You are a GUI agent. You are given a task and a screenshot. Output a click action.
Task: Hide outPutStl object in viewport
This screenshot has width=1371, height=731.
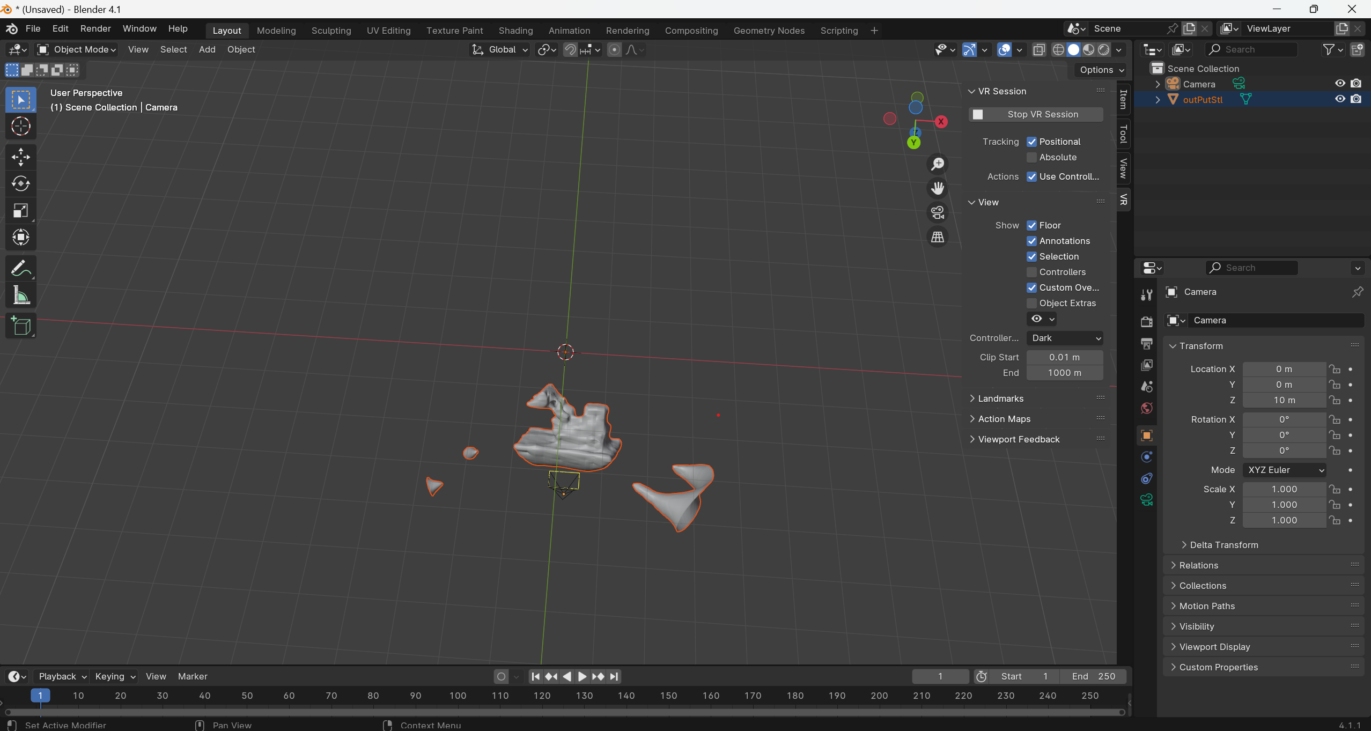1340,99
